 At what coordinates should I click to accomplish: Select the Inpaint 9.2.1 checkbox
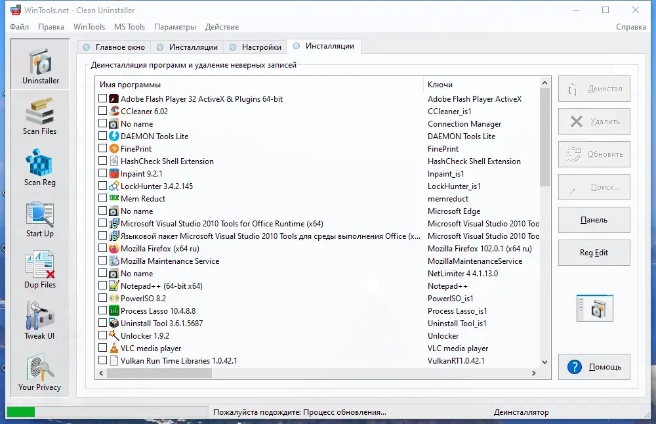(x=102, y=173)
